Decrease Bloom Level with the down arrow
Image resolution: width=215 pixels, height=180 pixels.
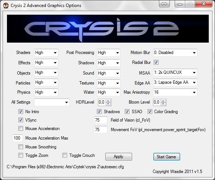click(x=163, y=104)
